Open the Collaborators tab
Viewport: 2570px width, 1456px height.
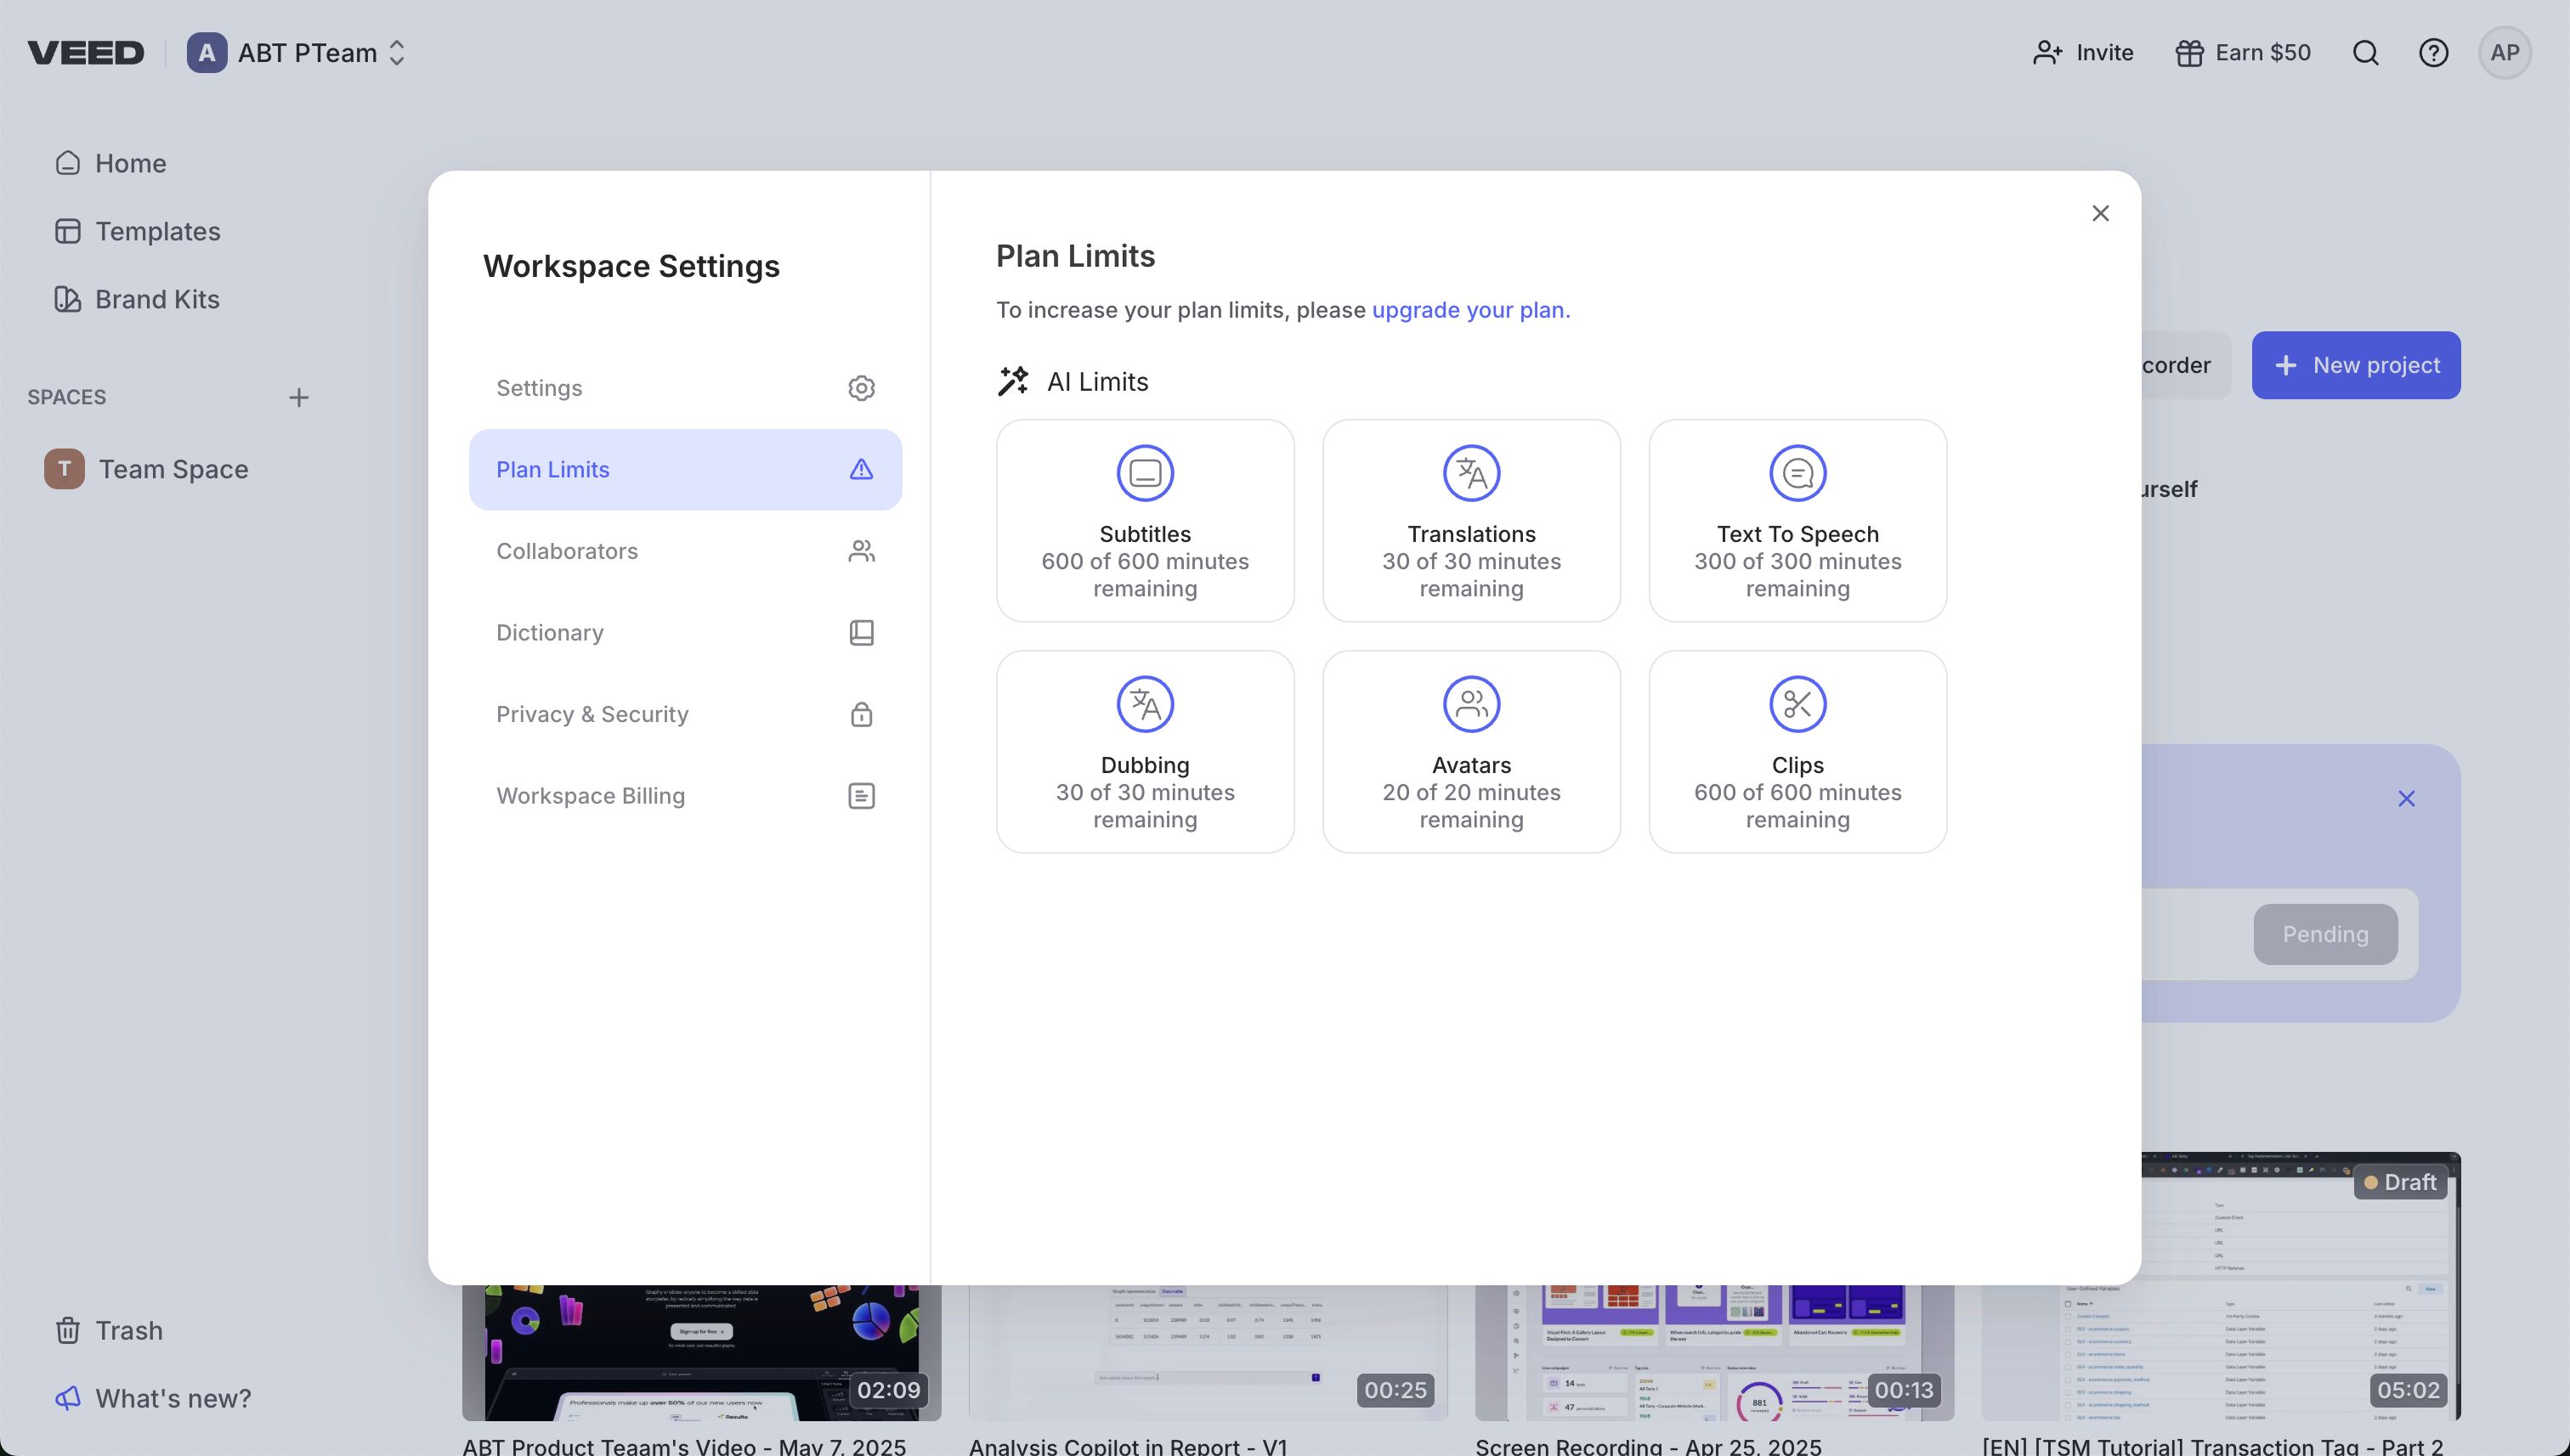pyautogui.click(x=685, y=551)
